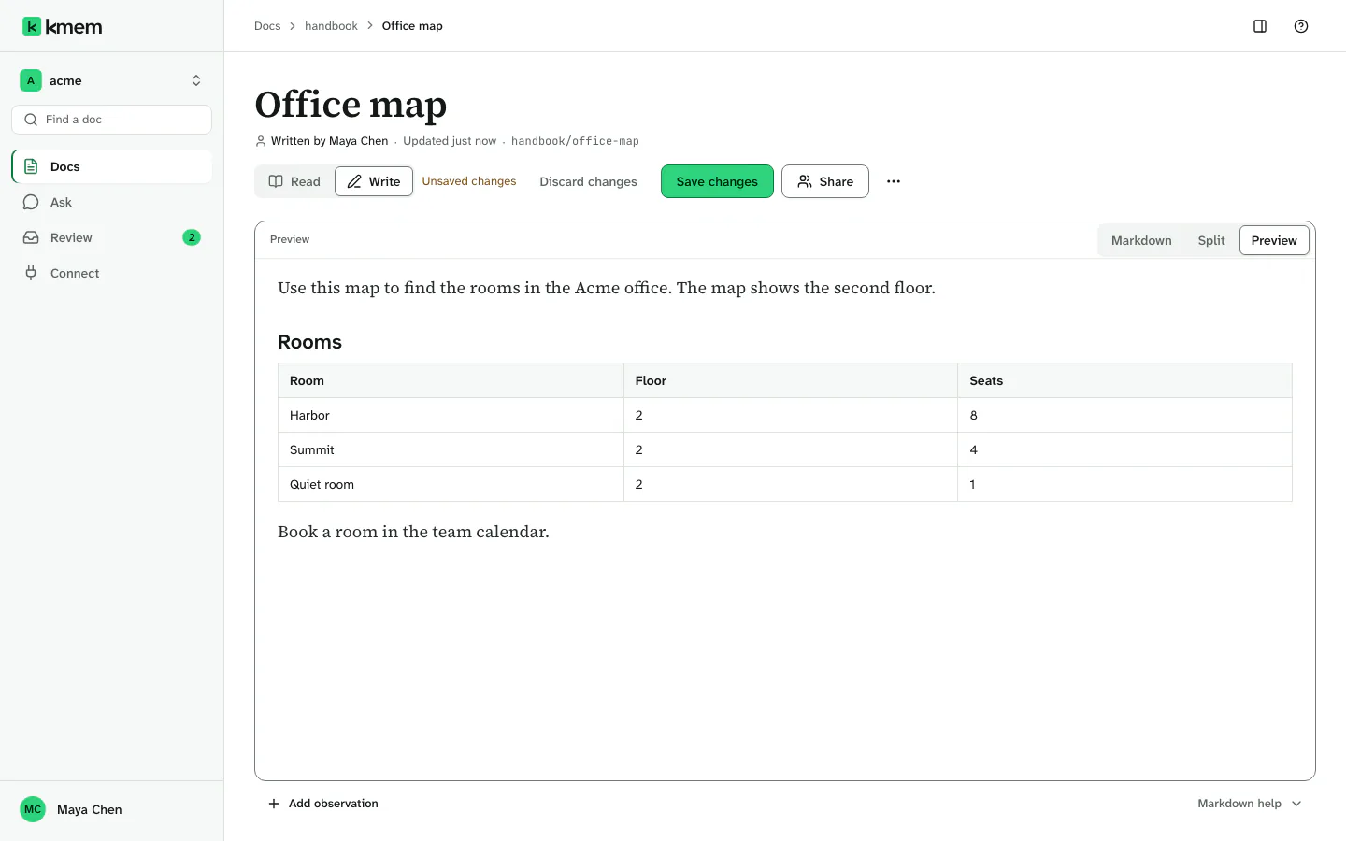Open Docs in the sidebar

(x=112, y=166)
